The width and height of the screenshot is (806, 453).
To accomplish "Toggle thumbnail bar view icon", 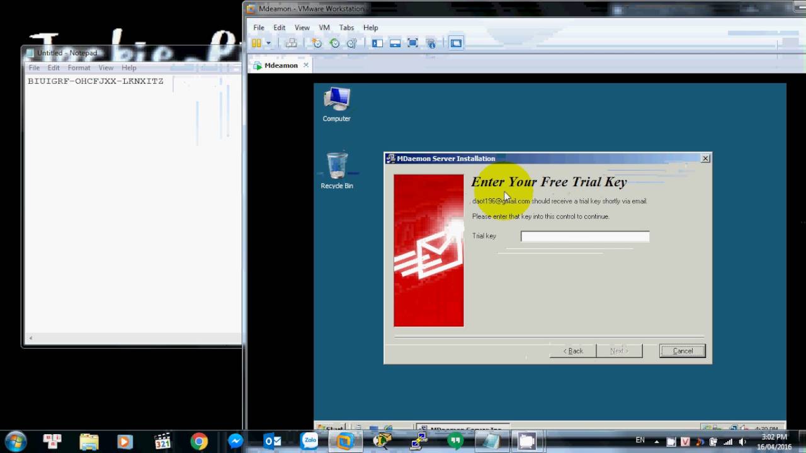I will (395, 43).
